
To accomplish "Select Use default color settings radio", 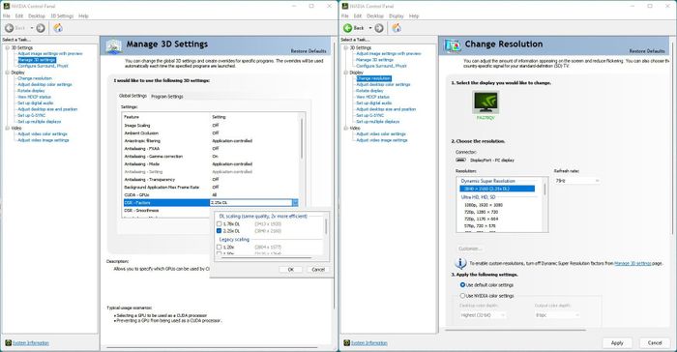I will [x=462, y=285].
